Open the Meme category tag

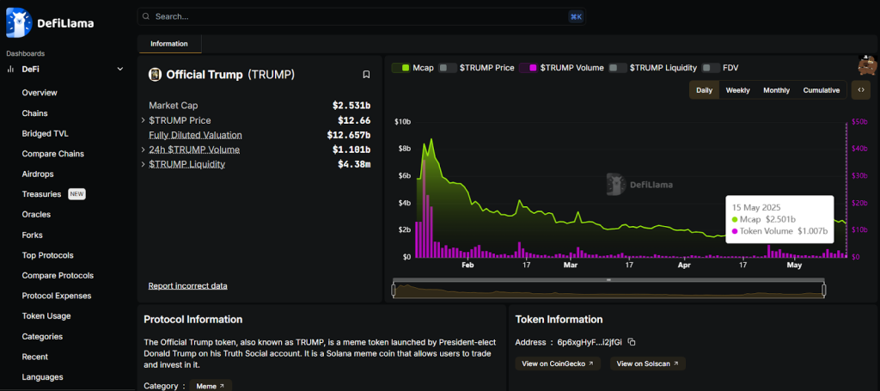tap(211, 385)
